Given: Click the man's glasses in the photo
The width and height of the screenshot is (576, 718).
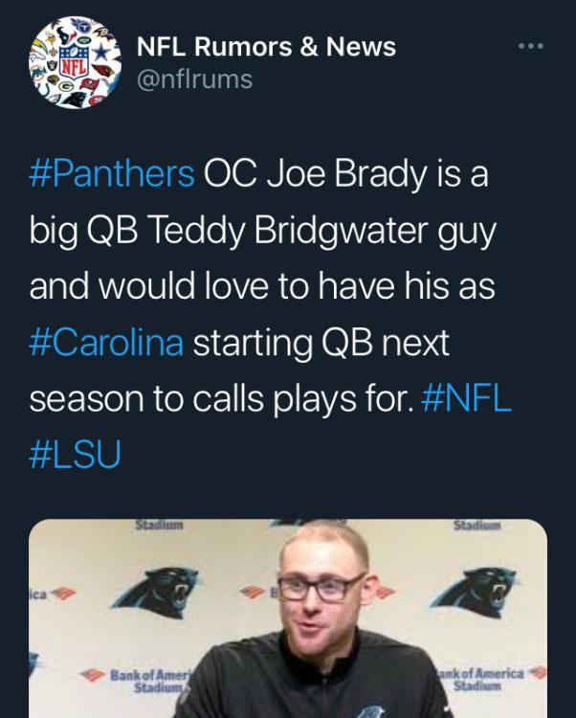Looking at the screenshot, I should pyautogui.click(x=323, y=587).
